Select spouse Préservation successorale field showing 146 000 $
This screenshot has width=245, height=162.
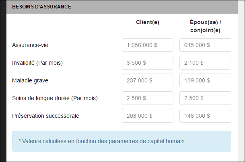205,116
